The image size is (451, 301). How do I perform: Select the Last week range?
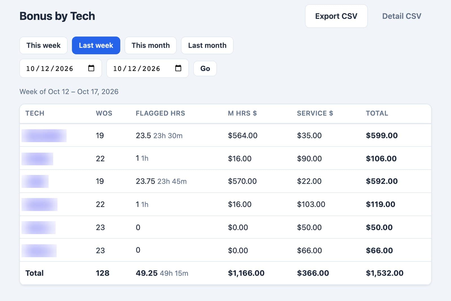tap(96, 45)
